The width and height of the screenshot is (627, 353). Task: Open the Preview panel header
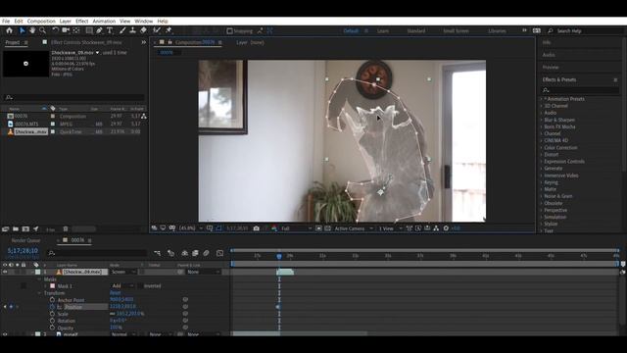coord(551,68)
